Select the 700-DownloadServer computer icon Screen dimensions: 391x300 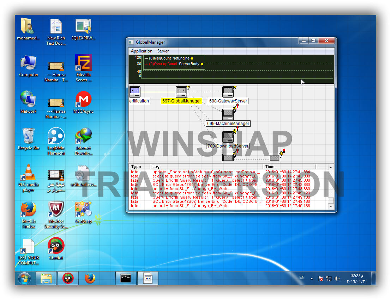pyautogui.click(x=228, y=137)
